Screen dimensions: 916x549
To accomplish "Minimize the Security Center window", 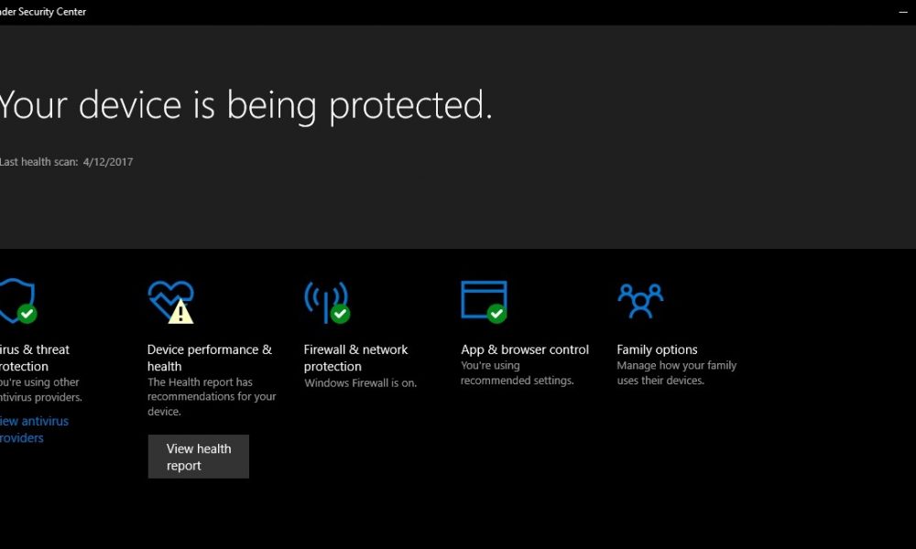I will point(903,12).
